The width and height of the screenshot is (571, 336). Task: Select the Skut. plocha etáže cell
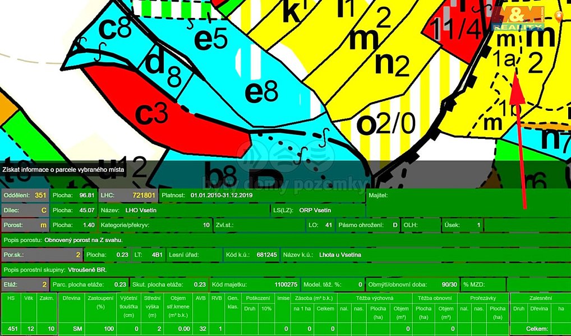170,284
